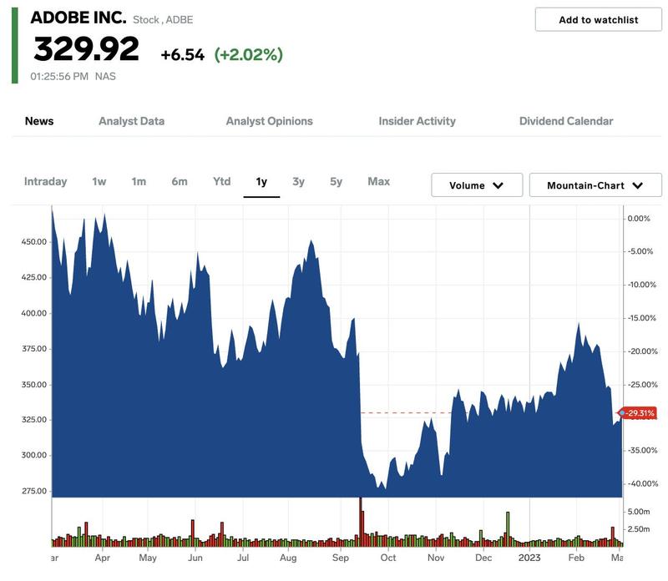This screenshot has width=668, height=581.
Task: Select the 6m chart range
Action: click(180, 181)
